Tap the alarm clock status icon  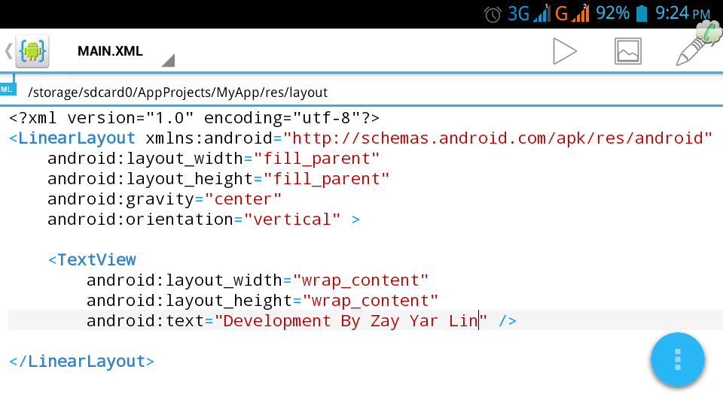[493, 15]
